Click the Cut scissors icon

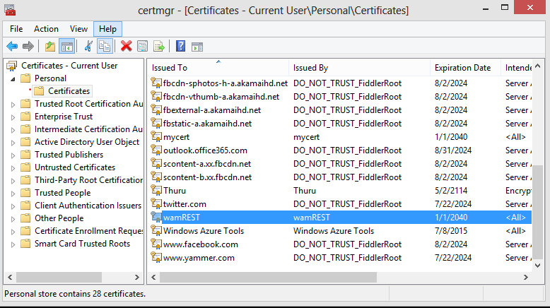tap(88, 47)
